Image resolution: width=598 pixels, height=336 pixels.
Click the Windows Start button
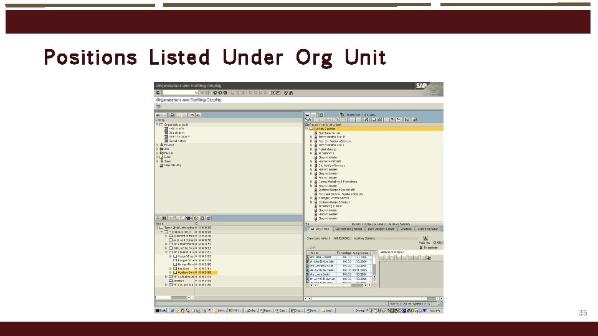(x=161, y=311)
